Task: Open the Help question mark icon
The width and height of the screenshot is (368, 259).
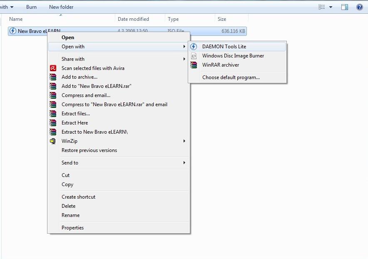Action: click(x=360, y=7)
